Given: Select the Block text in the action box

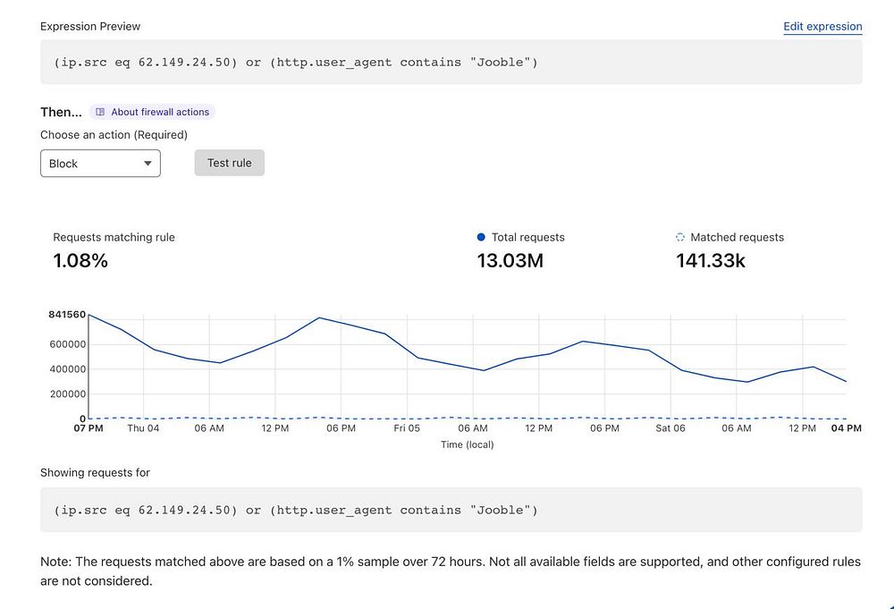Looking at the screenshot, I should pyautogui.click(x=64, y=164).
